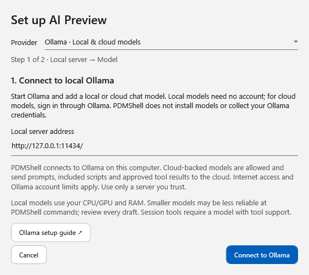309x275 pixels.
Task: Open the Provider dropdown arrow
Action: tap(296, 42)
